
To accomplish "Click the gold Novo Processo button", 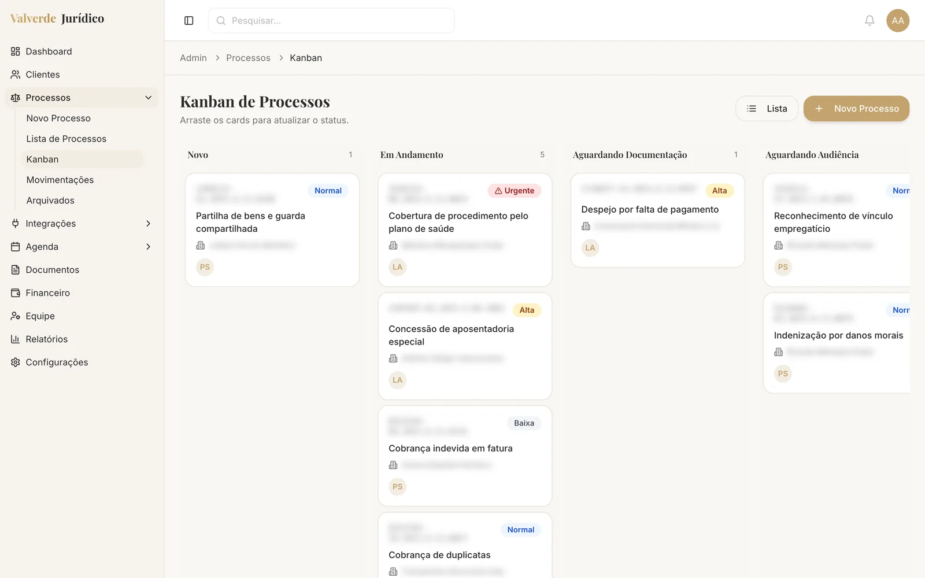I will 856,109.
